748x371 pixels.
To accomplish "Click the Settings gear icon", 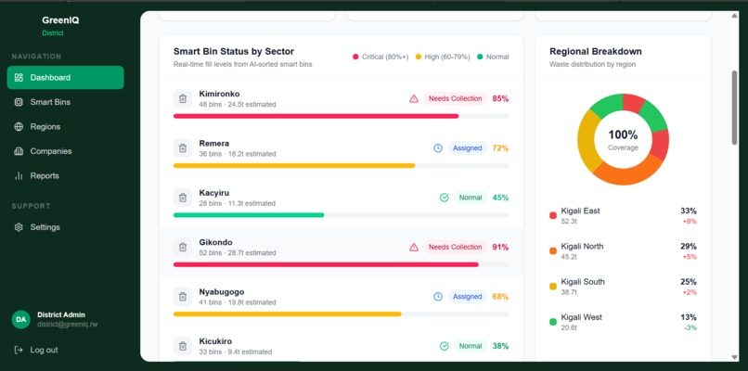I will coord(19,227).
